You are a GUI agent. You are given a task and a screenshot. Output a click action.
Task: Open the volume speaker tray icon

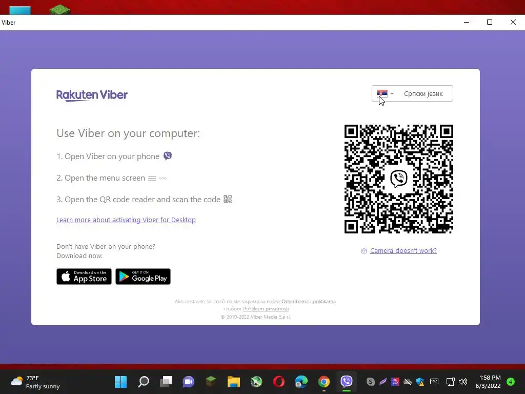pos(463,382)
